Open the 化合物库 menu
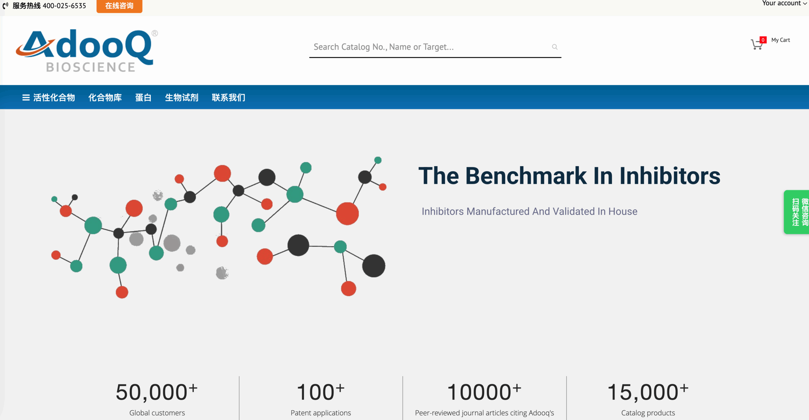 [105, 98]
